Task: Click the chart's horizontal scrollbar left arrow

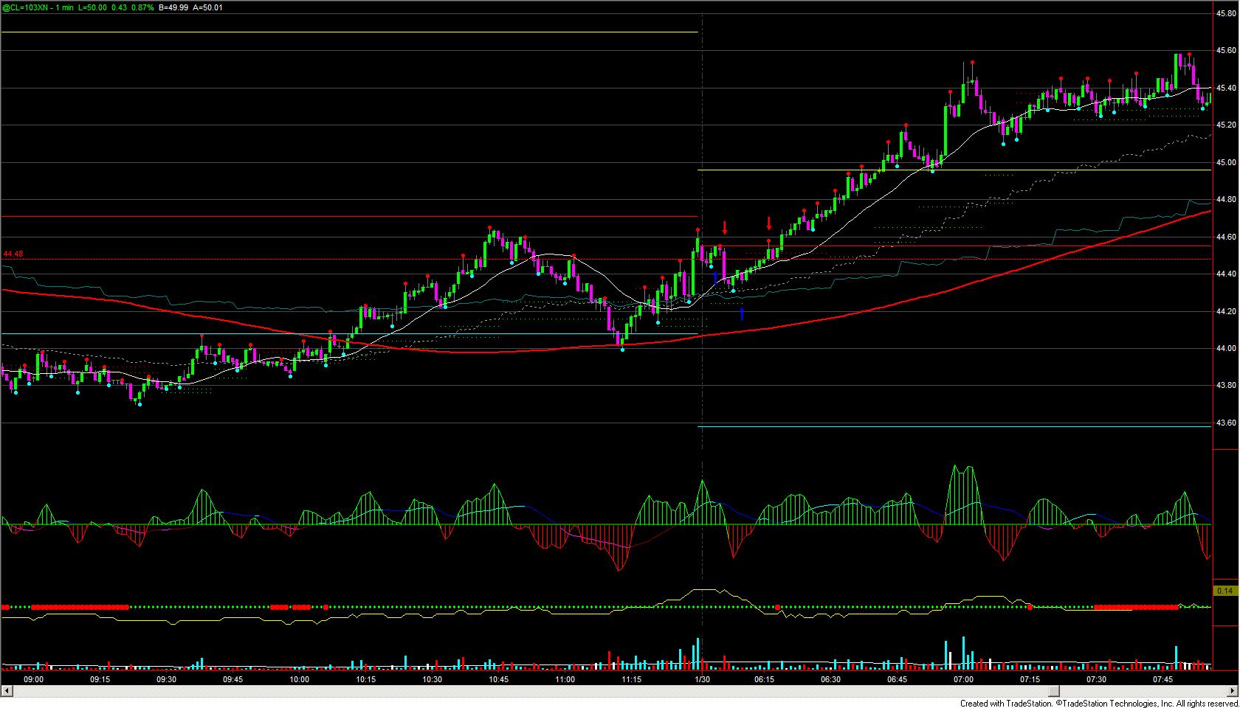Action: (7, 691)
